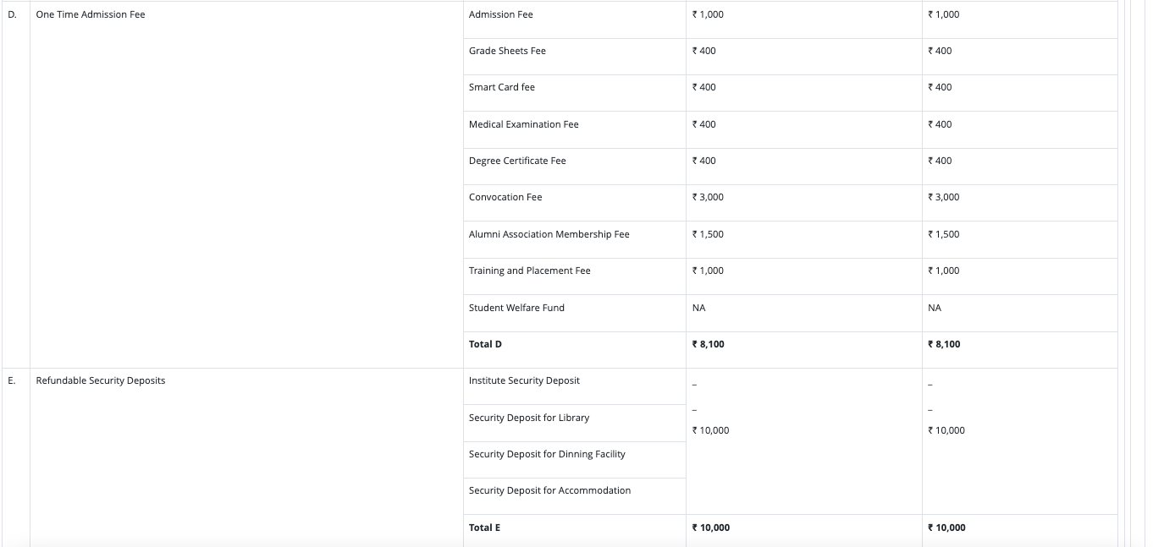Select "Security Deposit for Library" label
Screen dimensions: 1153x547
(528, 418)
